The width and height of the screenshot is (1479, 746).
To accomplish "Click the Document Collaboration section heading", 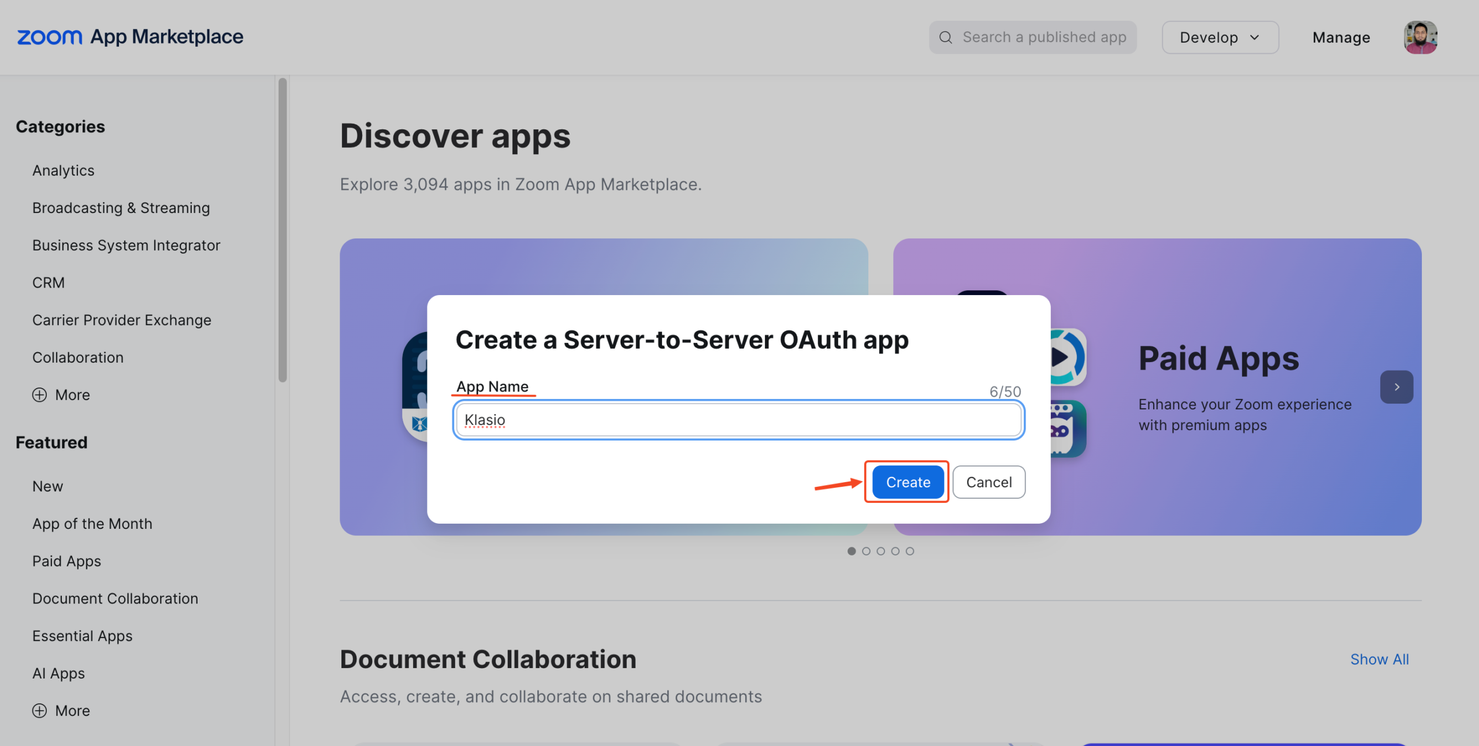I will coord(488,659).
